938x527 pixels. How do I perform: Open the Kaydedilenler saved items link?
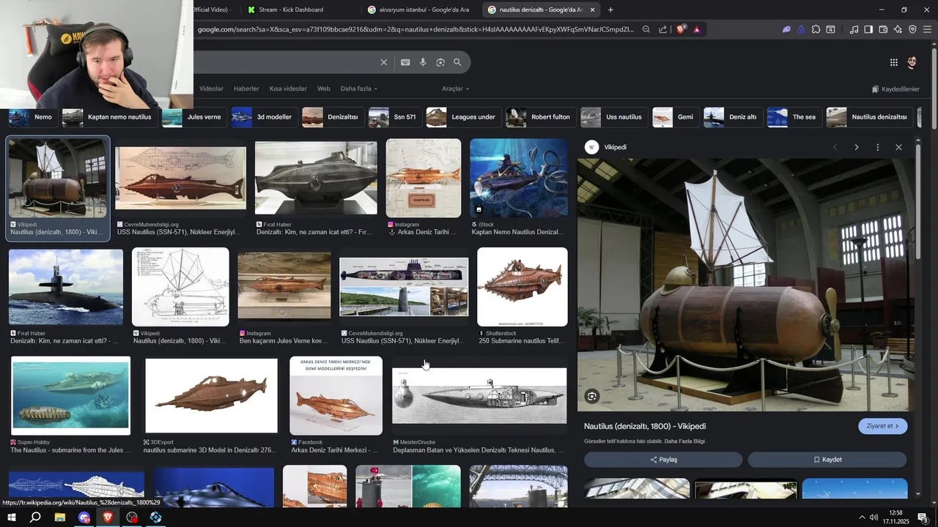[895, 89]
